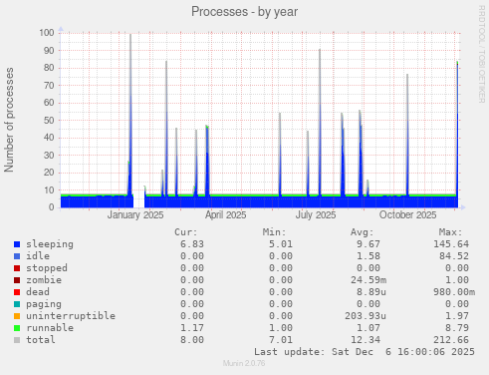Select the 'zombie' legend label
The height and width of the screenshot is (375, 489).
tap(44, 280)
